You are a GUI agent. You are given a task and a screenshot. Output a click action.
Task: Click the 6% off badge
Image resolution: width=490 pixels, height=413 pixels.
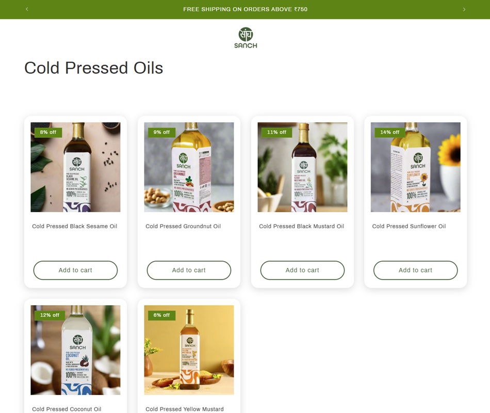pyautogui.click(x=161, y=315)
